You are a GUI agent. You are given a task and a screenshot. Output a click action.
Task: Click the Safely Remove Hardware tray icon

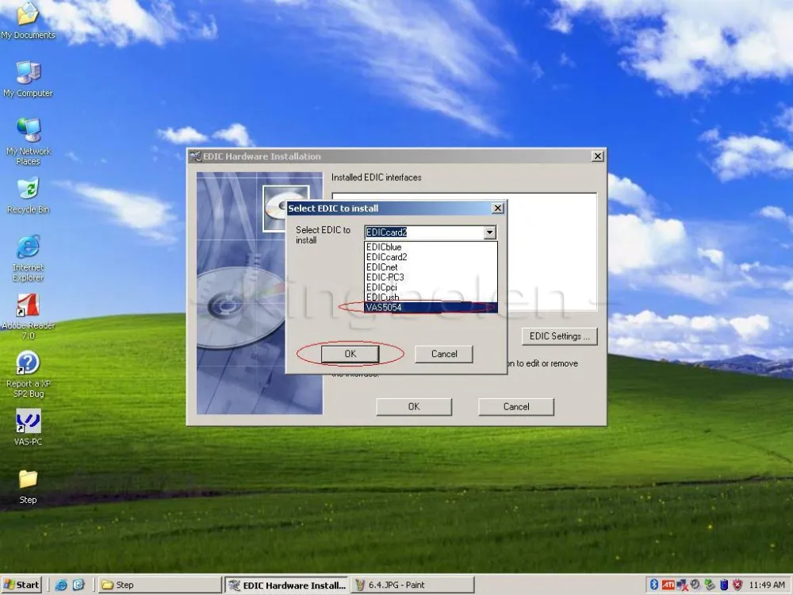710,585
